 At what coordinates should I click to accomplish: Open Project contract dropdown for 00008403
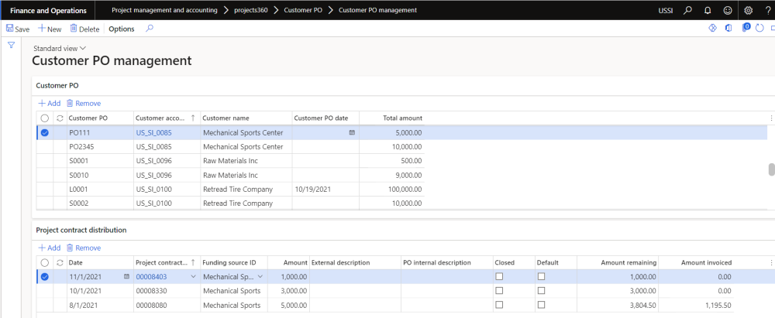193,276
